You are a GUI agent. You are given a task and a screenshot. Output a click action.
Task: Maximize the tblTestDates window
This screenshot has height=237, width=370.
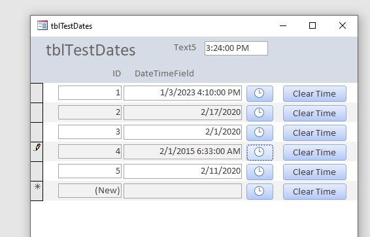tap(312, 25)
